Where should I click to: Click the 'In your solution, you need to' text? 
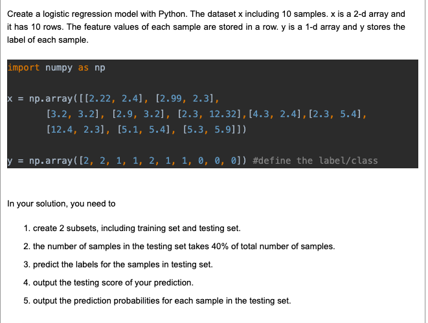61,203
